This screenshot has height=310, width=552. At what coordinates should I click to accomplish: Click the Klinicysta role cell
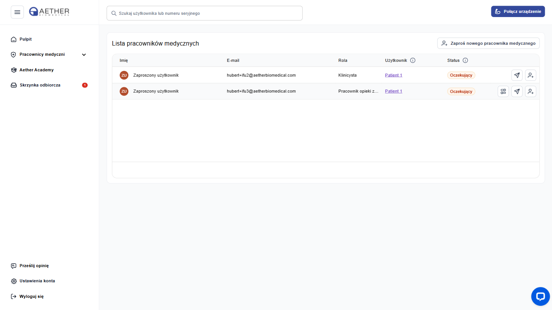(x=348, y=75)
